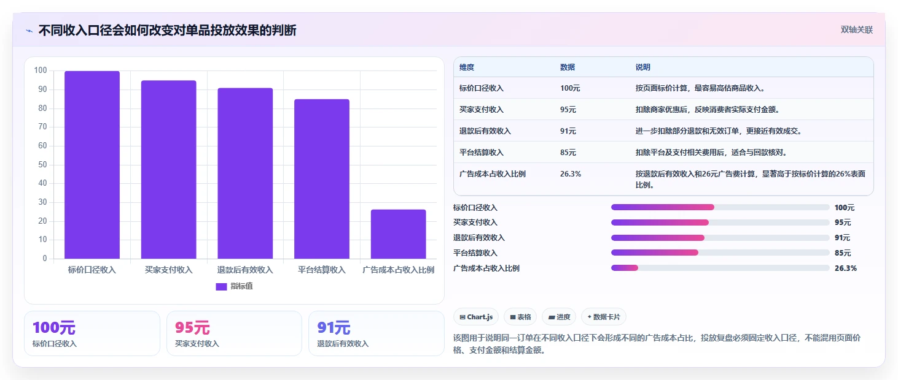Screen dimensions: 898x380
Task: Click the 91元 value in table
Action: coord(568,131)
